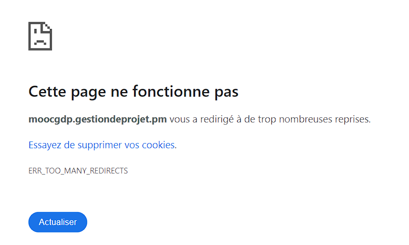Click the word 'cookies' in the link

158,145
